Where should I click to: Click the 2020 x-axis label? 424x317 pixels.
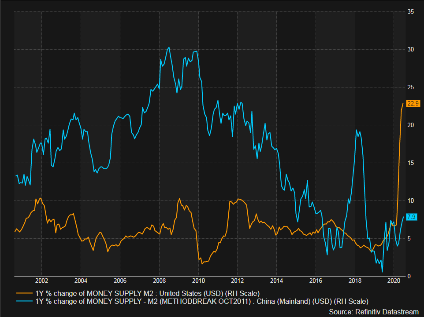(x=394, y=281)
